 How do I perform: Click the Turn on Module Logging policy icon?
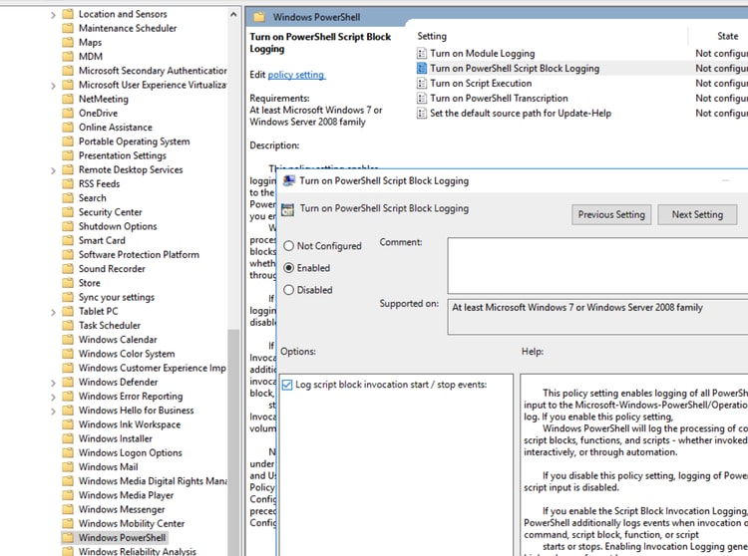coord(422,54)
